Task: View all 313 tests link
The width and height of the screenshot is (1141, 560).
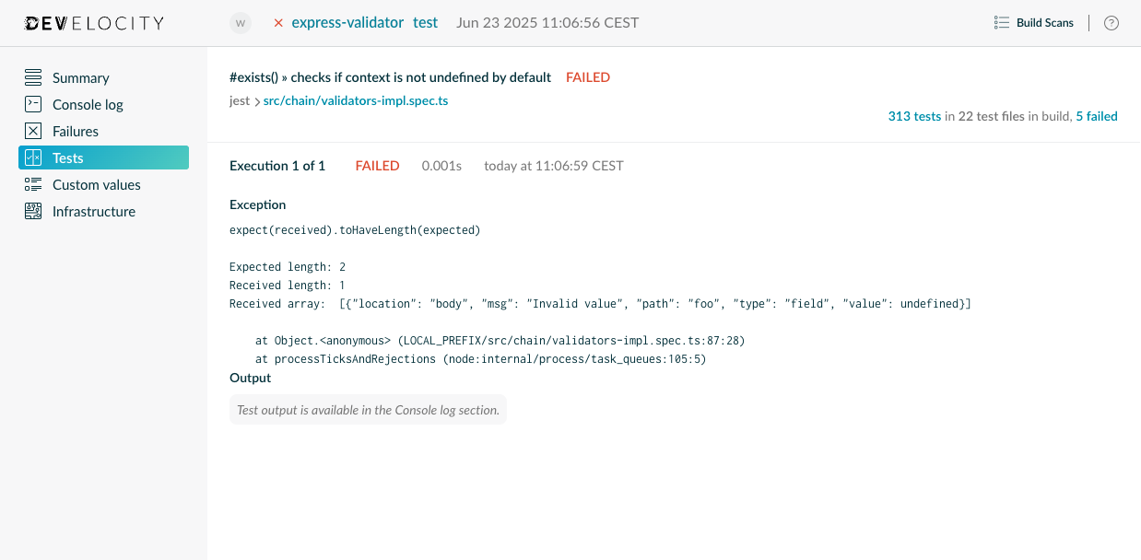Action: [913, 116]
